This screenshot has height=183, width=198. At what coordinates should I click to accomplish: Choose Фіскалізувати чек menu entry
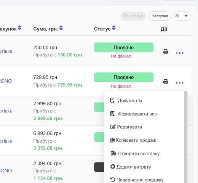(137, 114)
